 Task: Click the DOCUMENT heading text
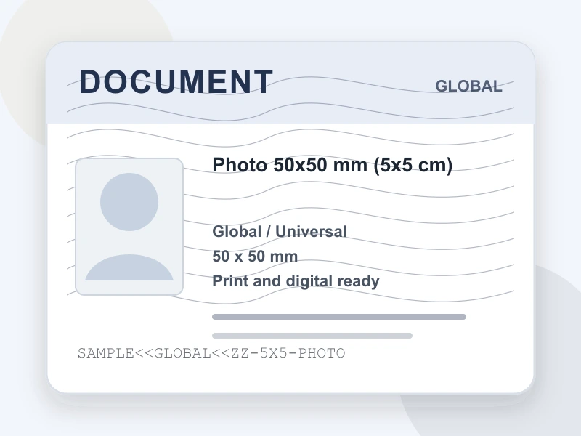pyautogui.click(x=176, y=82)
